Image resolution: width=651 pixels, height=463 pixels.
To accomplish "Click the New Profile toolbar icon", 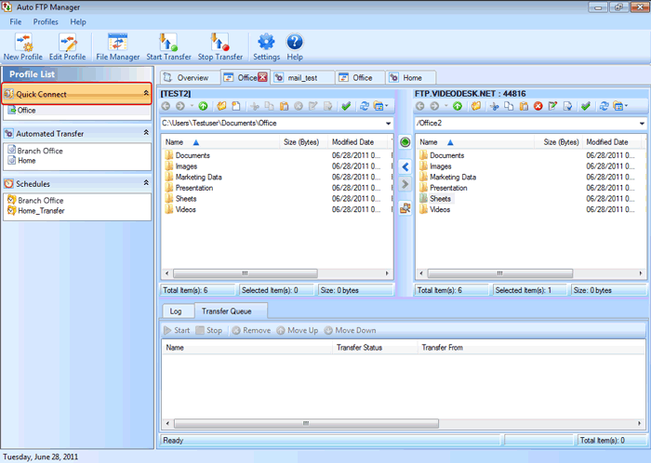I will pos(22,42).
